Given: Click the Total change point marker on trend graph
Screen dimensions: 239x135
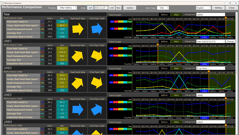Looking at the screenshot, I should pyautogui.click(x=226, y=18).
